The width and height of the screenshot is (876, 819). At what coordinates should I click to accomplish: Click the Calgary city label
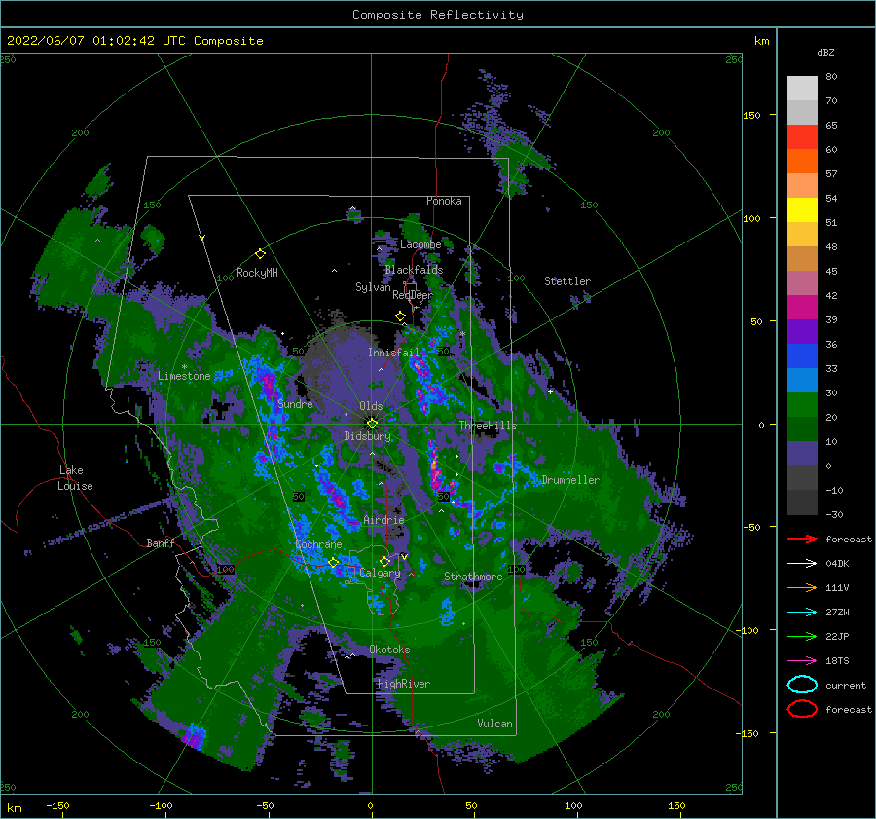380,573
